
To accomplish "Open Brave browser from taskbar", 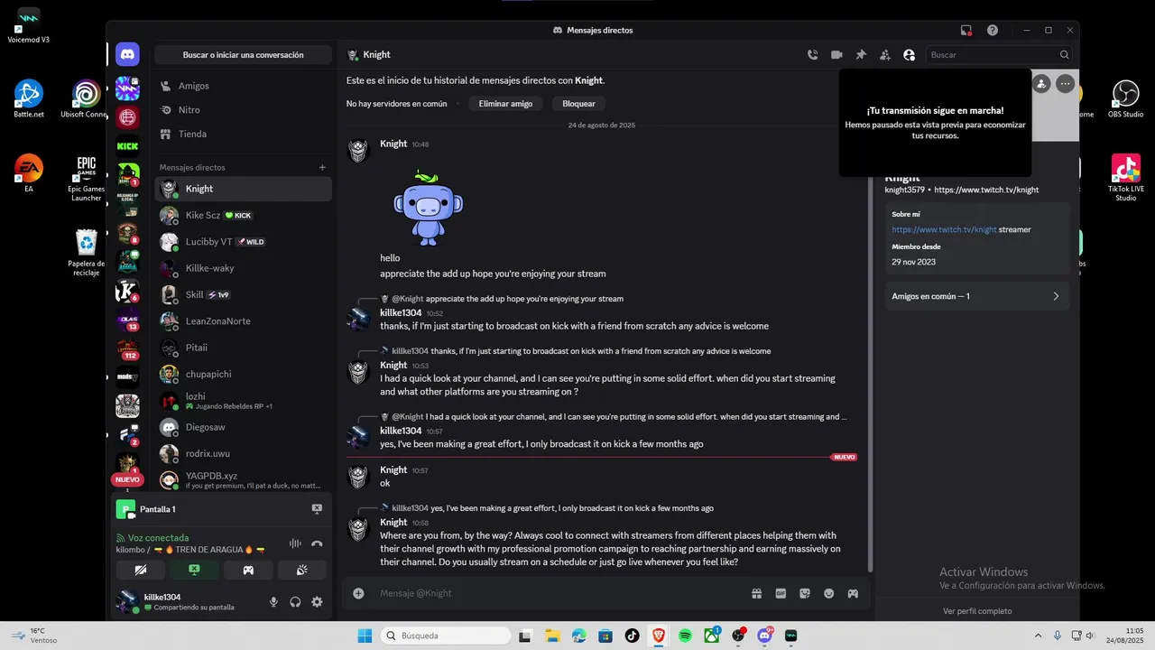I will [x=658, y=636].
